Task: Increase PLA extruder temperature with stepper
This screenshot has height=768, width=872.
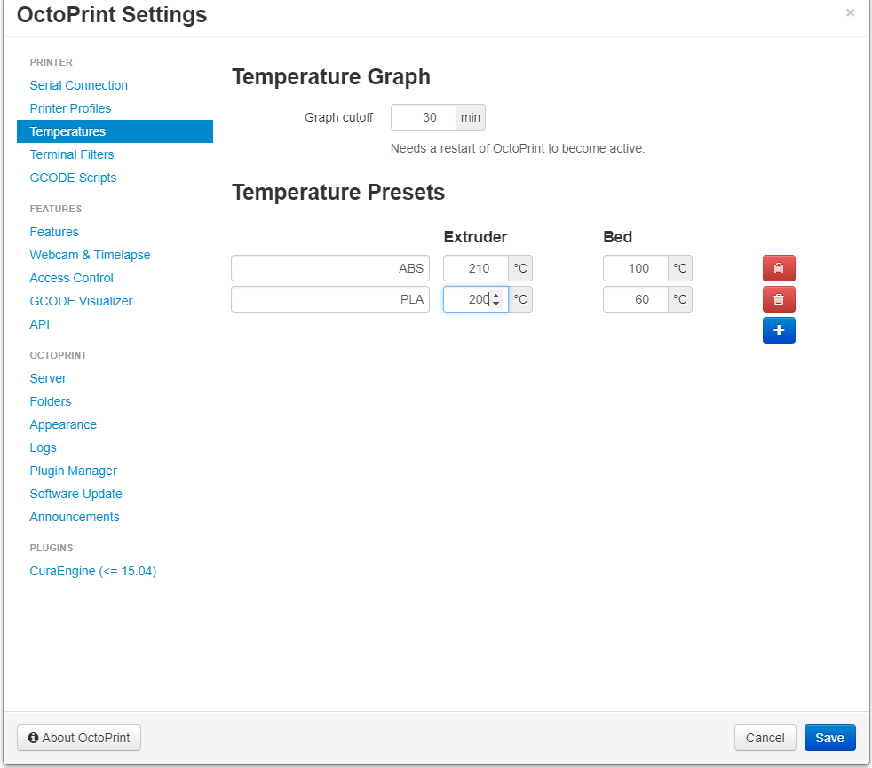Action: coord(495,295)
